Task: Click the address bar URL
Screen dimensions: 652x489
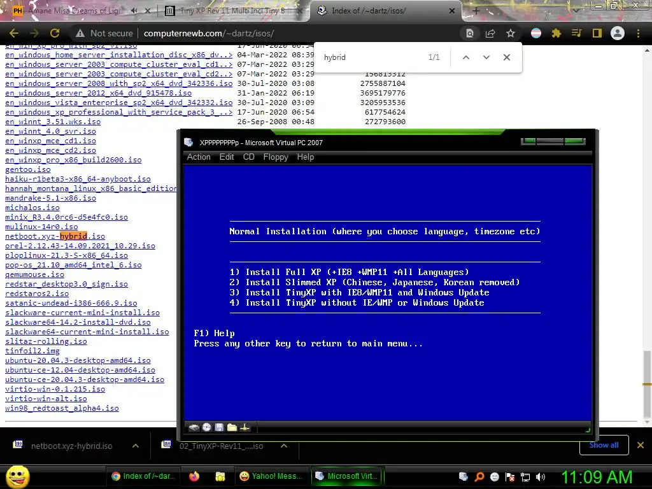Action: point(208,33)
